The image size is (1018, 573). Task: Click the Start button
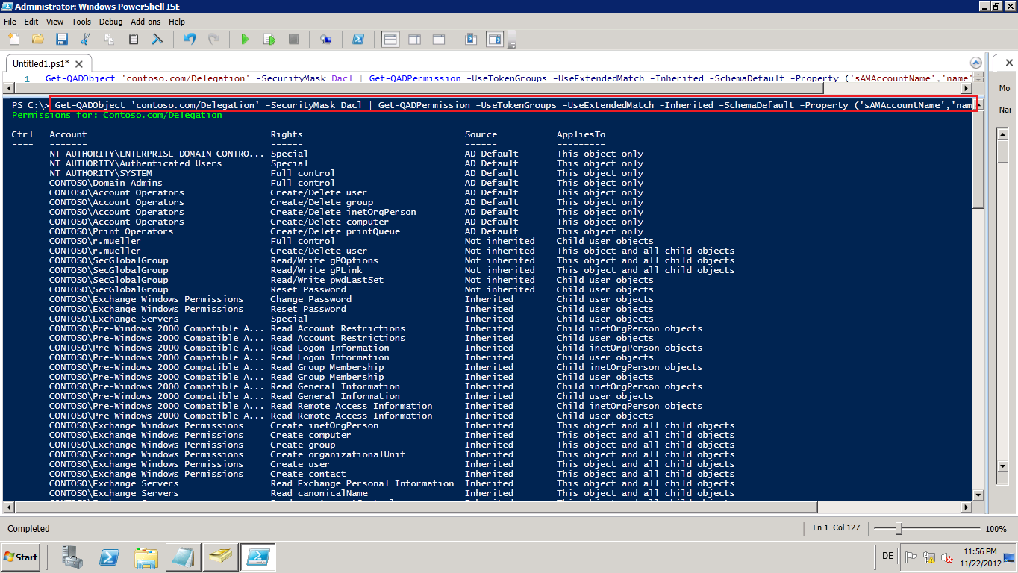tap(21, 557)
